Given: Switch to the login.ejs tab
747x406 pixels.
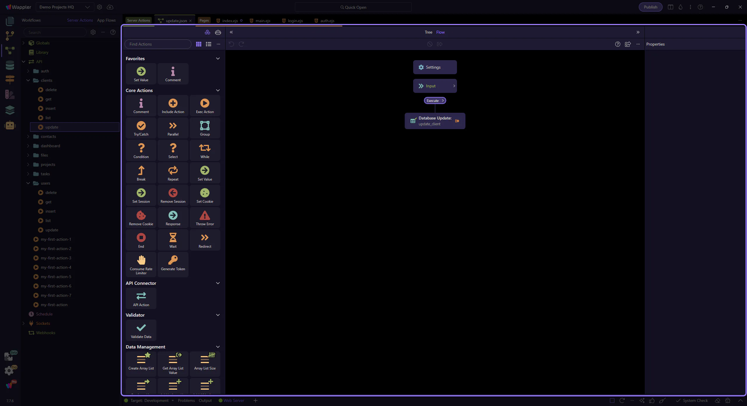Looking at the screenshot, I should tap(295, 21).
